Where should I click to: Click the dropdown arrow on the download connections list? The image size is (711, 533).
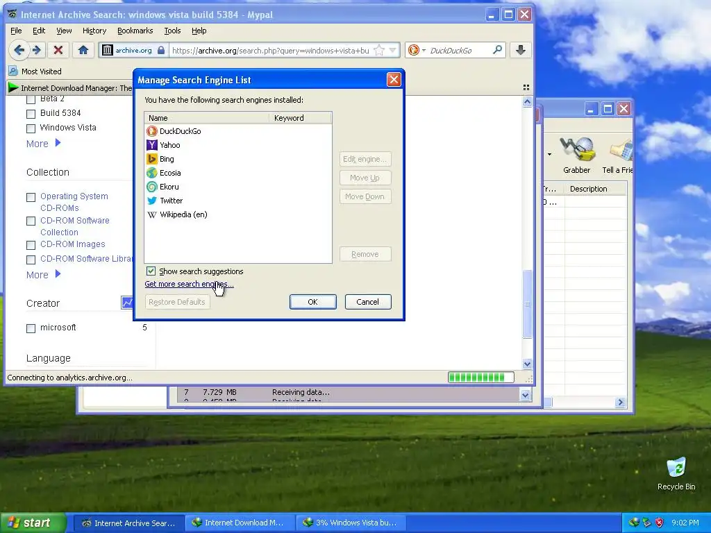point(525,395)
